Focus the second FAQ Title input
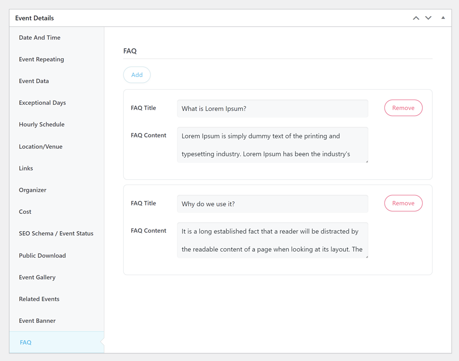Image resolution: width=459 pixels, height=361 pixels. [272, 204]
